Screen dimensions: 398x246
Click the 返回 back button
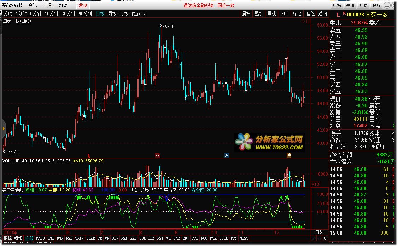pyautogui.click(x=323, y=14)
